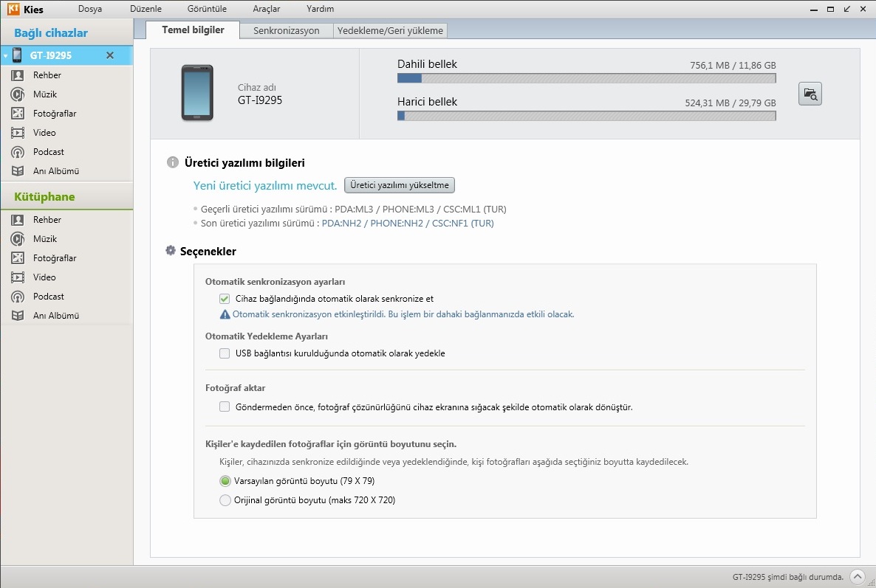This screenshot has width=876, height=588.
Task: Click the Yeni üretici yazılımı mevcut text
Action: 265,186
